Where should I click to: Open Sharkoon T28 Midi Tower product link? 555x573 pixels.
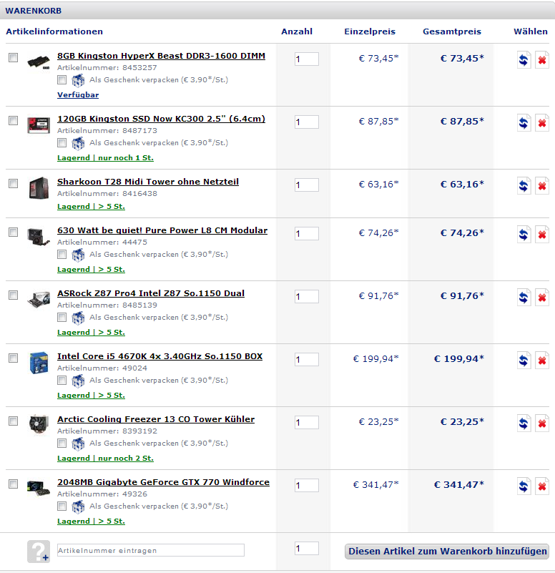pyautogui.click(x=148, y=182)
